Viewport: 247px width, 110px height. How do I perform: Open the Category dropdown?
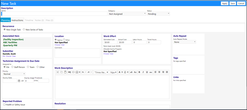pyautogui.click(x=127, y=14)
